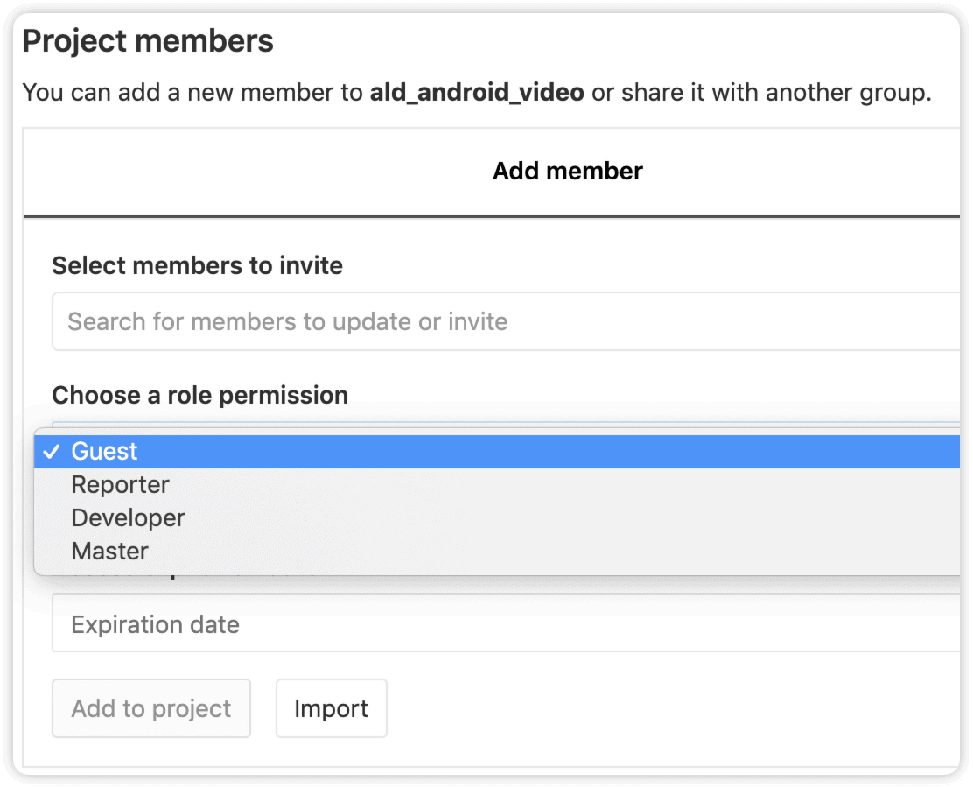This screenshot has height=788, width=973.
Task: Click the Choose a role permission label
Action: coord(199,396)
